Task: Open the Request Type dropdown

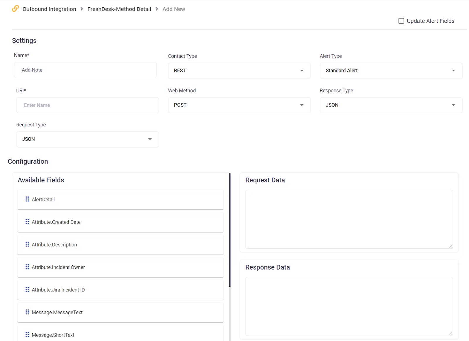Action: tap(87, 139)
